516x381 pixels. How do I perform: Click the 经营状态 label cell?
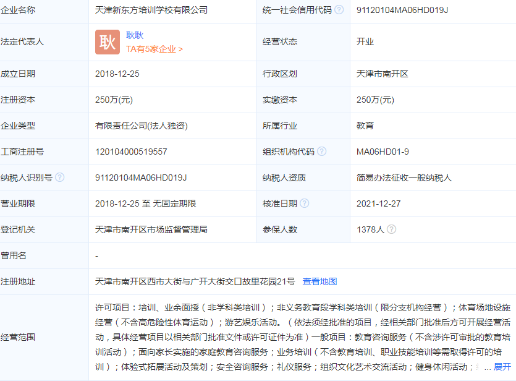click(303, 42)
